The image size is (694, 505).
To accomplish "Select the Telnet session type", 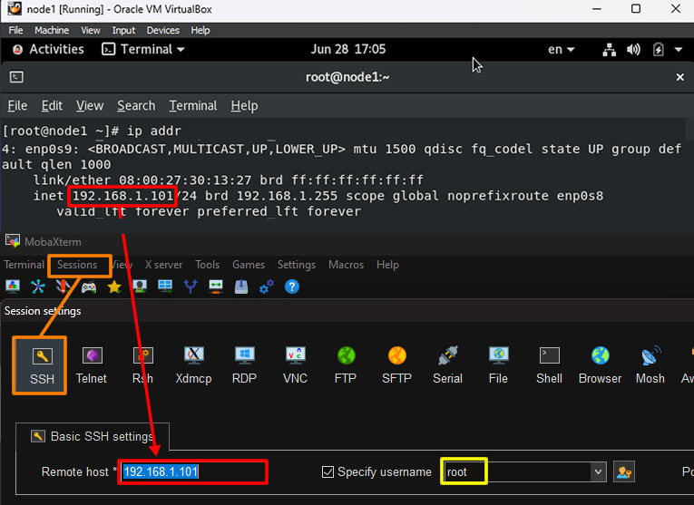I will coord(92,365).
